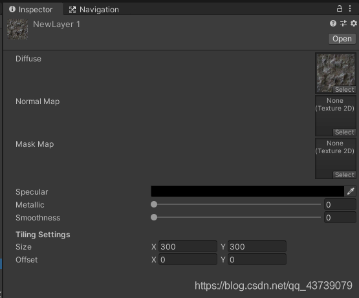Select a texture for Diffuse
Image resolution: width=359 pixels, height=298 pixels.
coord(344,89)
